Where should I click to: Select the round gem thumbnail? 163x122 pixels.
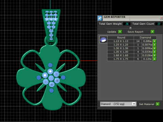103,39
